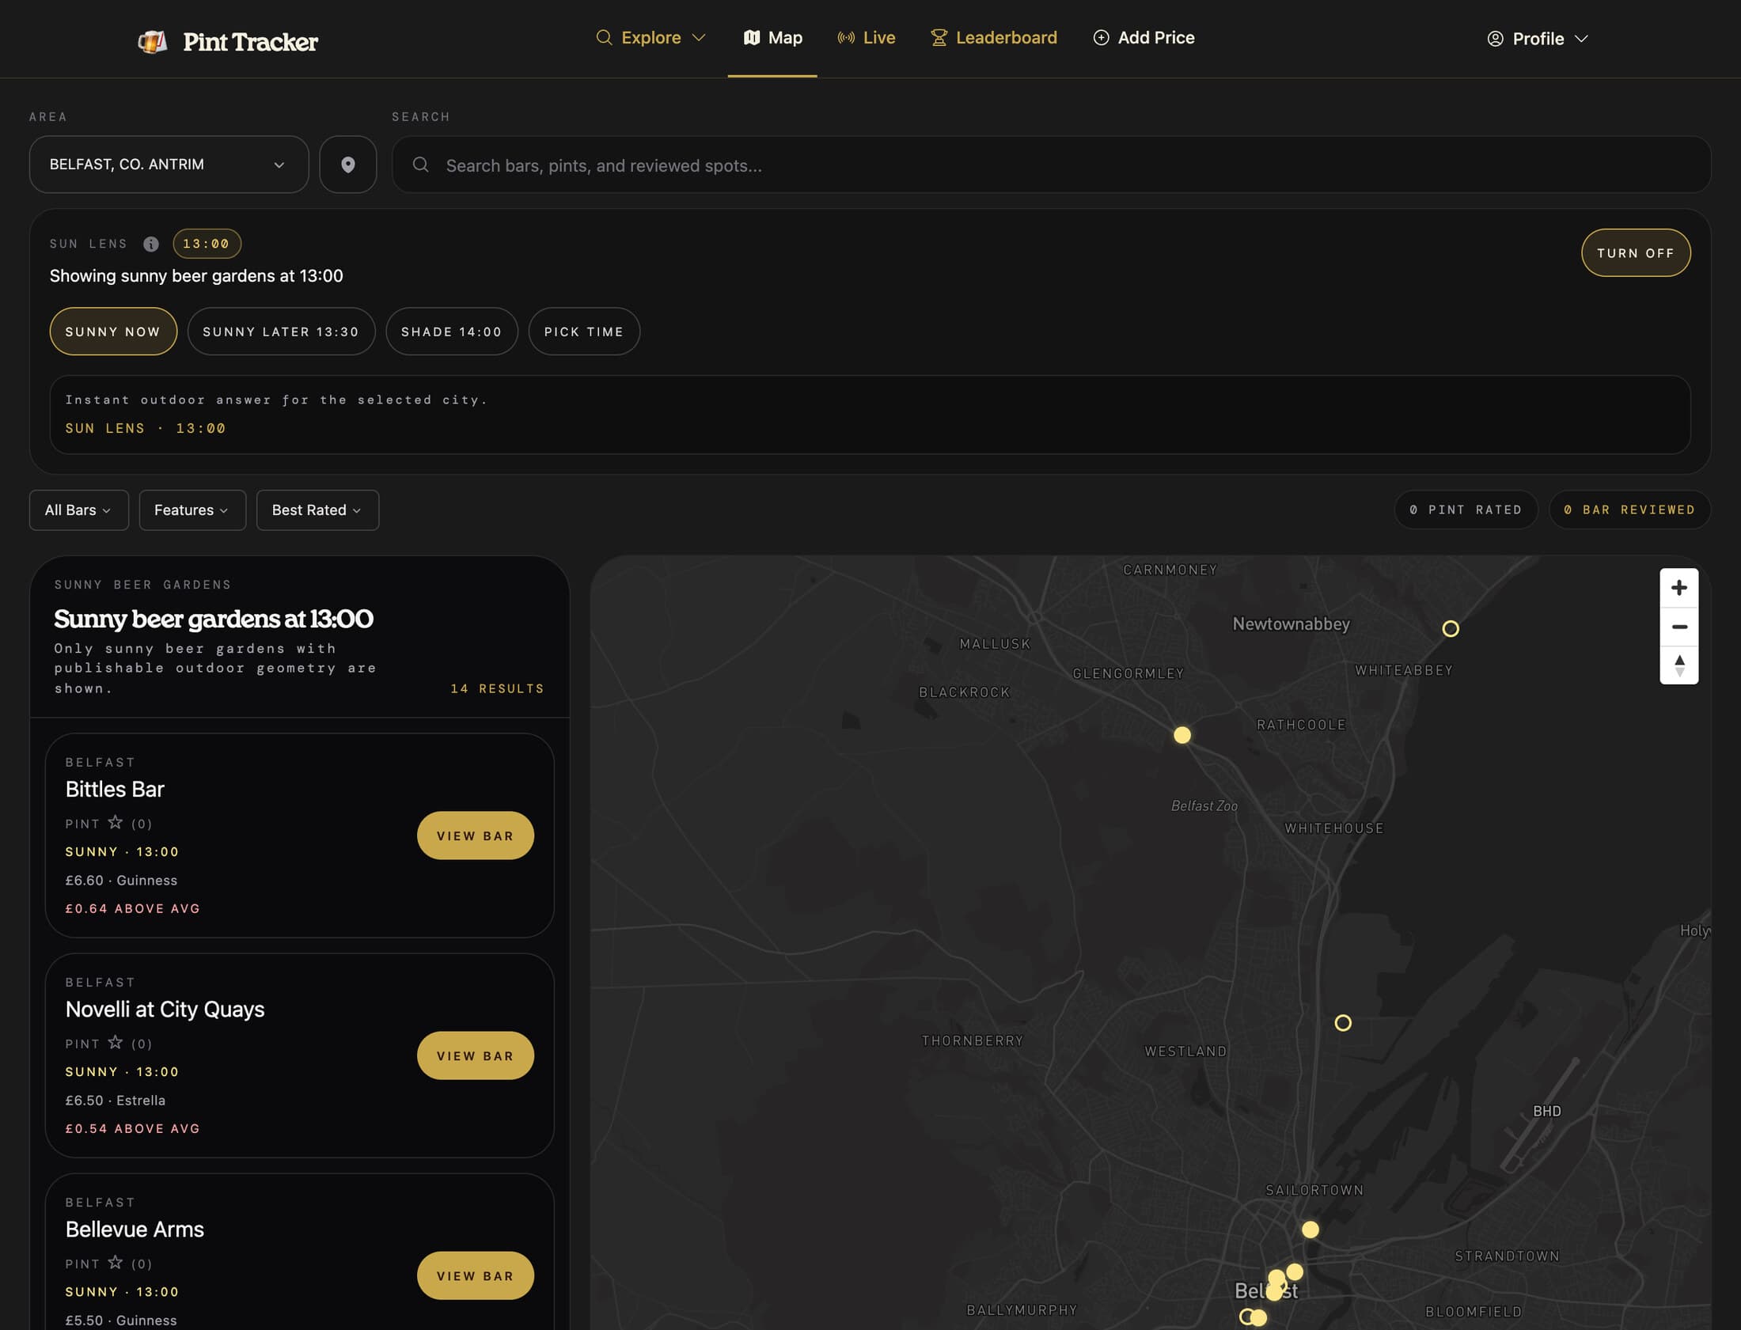Click the star icon on Bellevue Arms
This screenshot has height=1330, width=1741.
pos(115,1263)
